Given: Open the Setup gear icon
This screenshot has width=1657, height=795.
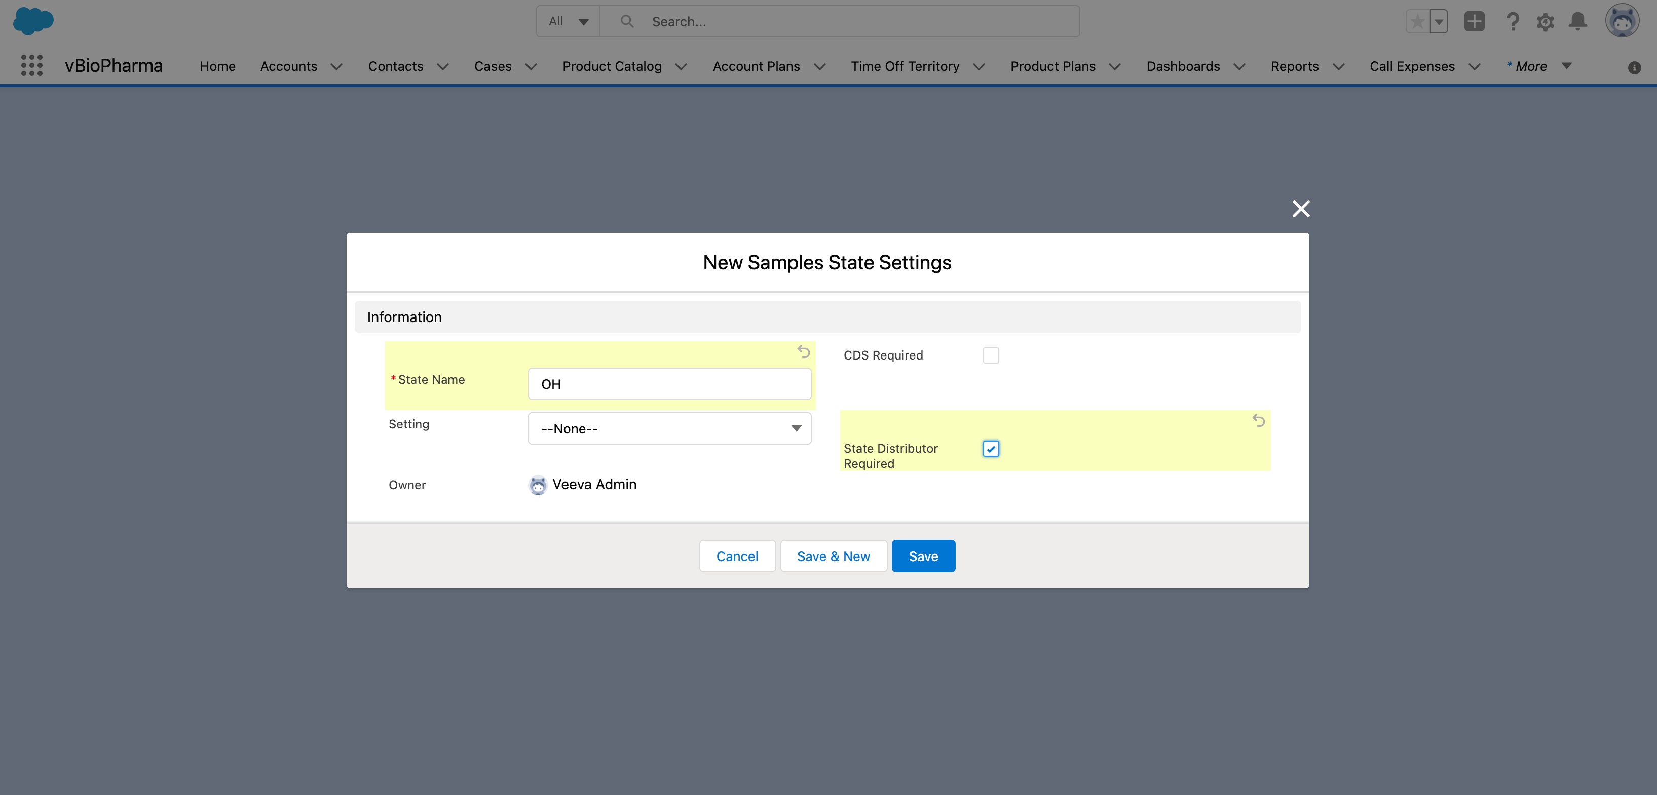Looking at the screenshot, I should point(1545,21).
